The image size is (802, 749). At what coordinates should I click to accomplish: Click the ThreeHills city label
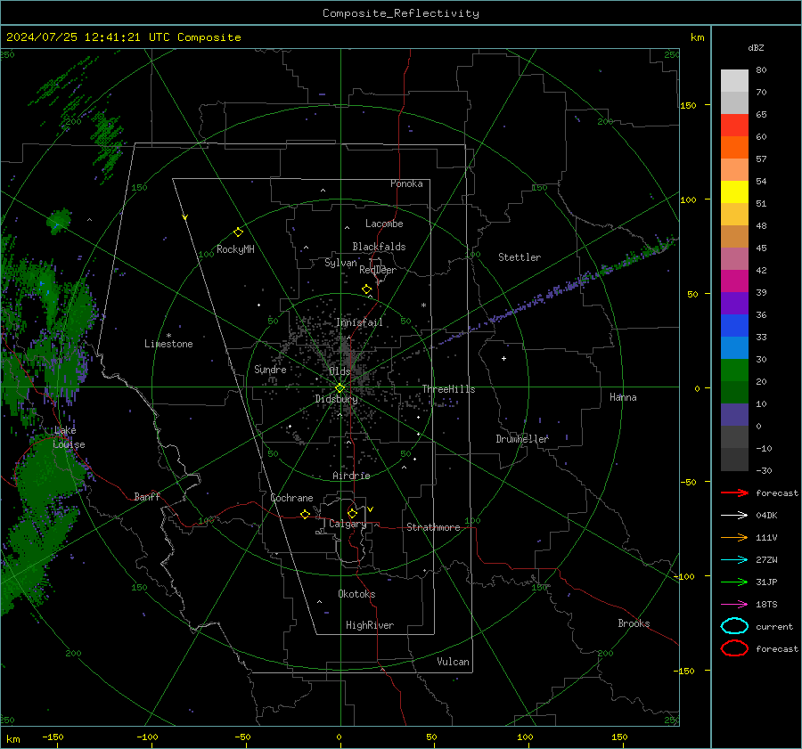pos(448,389)
